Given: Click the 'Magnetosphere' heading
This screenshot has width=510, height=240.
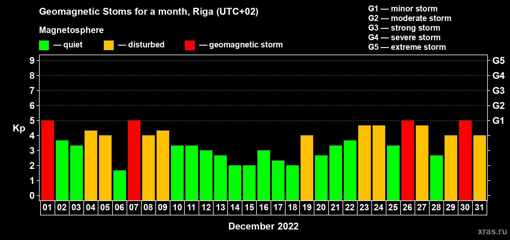Looking at the screenshot, I should click(71, 30).
